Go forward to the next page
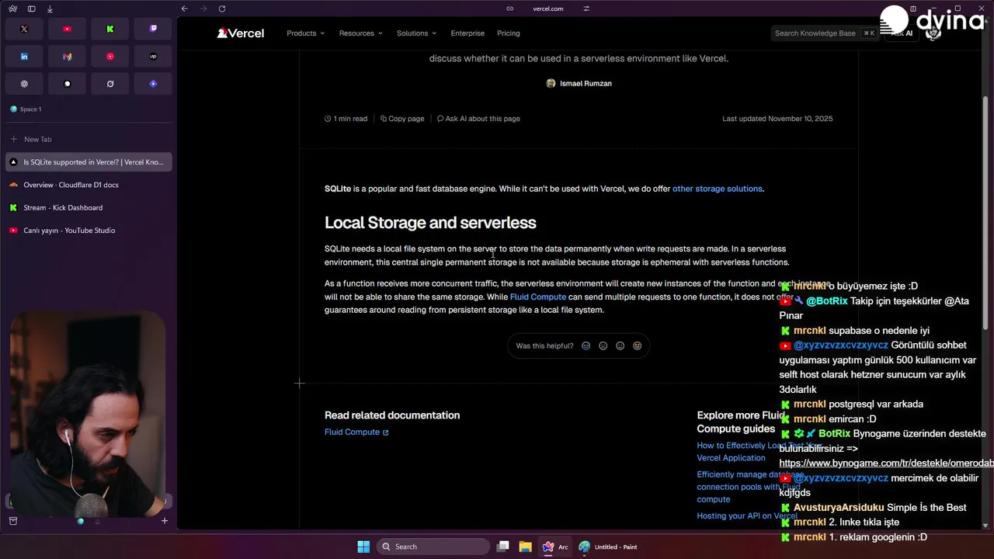 click(x=203, y=9)
